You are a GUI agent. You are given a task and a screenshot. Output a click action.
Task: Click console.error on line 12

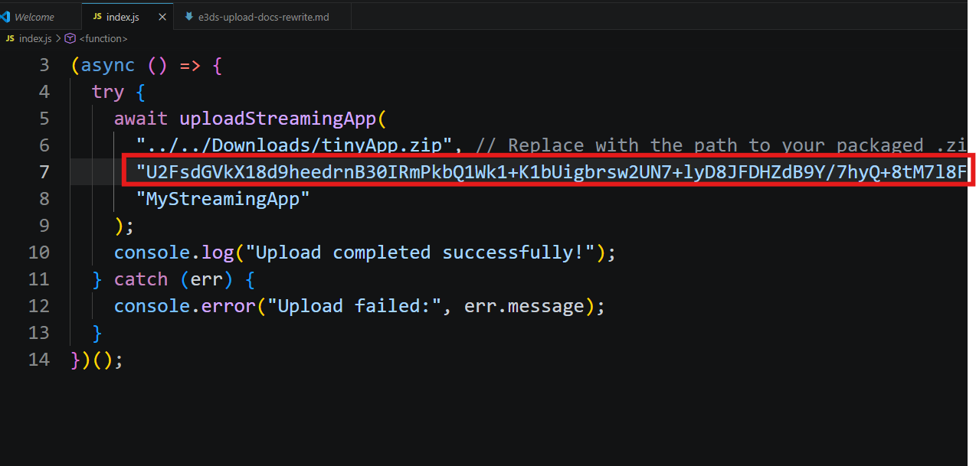click(185, 306)
